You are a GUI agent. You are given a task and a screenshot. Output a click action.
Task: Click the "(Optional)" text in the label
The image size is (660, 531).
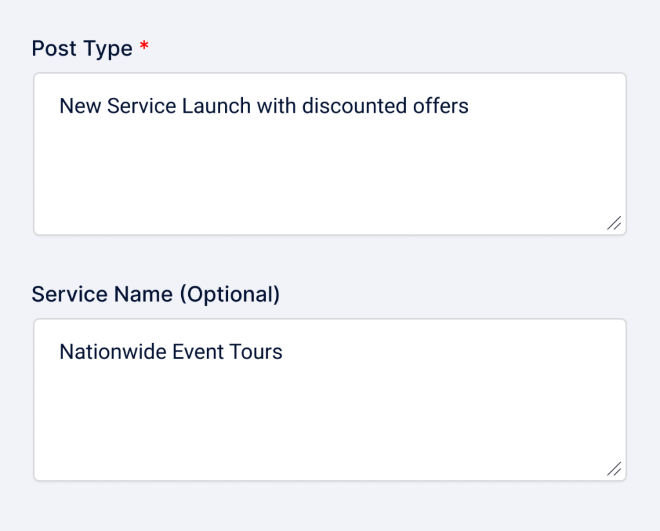click(x=229, y=294)
